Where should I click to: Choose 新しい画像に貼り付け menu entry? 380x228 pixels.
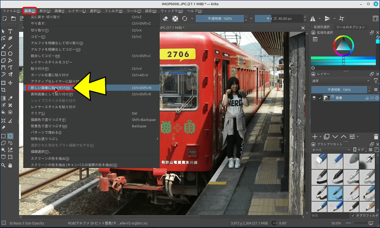[x=50, y=88]
